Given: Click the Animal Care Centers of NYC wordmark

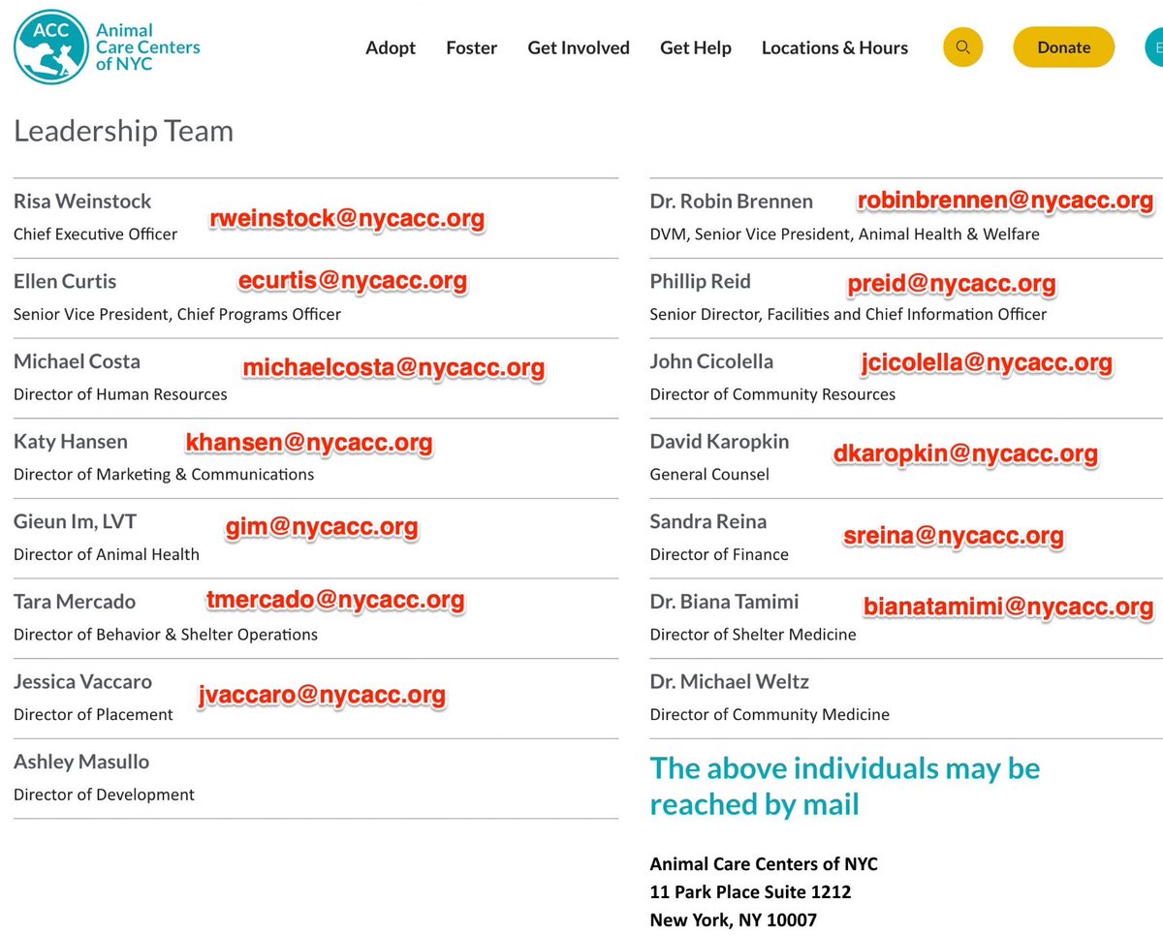Looking at the screenshot, I should click(148, 47).
